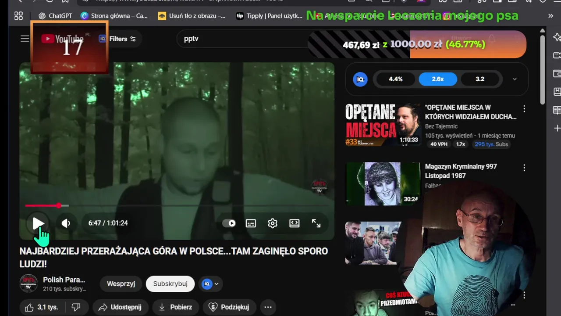Open the Usuń tło z obrazu bookmark
The height and width of the screenshot is (316, 561).
(x=192, y=16)
